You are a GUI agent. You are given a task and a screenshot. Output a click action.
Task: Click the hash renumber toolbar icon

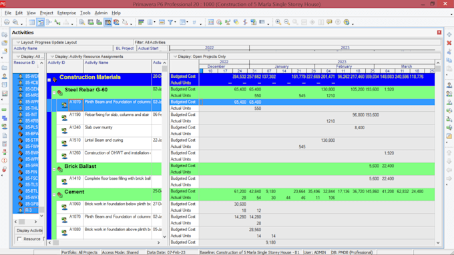click(194, 22)
